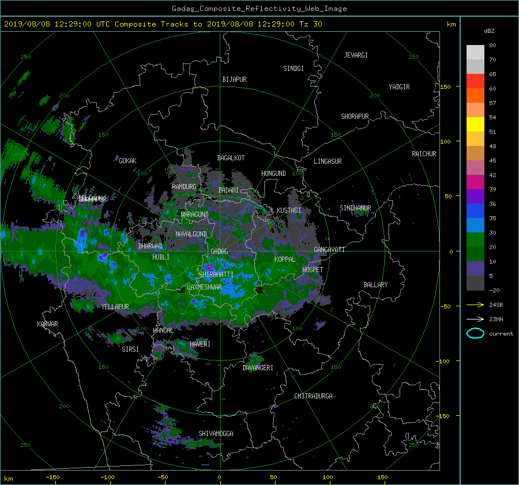Screen dimensions: 519x485
Task: Click the HAVERI city label
Action: pos(200,344)
